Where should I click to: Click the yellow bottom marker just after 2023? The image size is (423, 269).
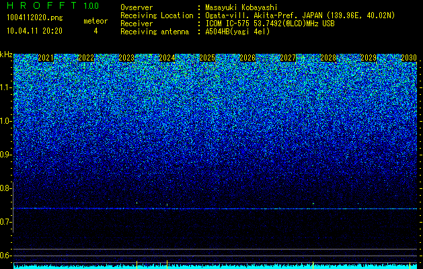137,265
